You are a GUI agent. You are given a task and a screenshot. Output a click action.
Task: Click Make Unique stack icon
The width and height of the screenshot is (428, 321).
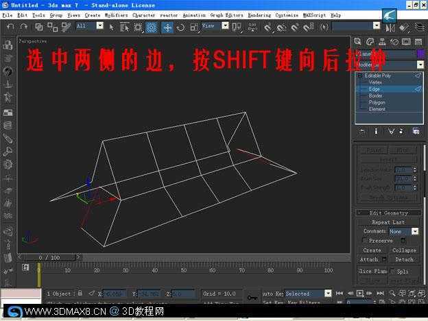pos(391,131)
